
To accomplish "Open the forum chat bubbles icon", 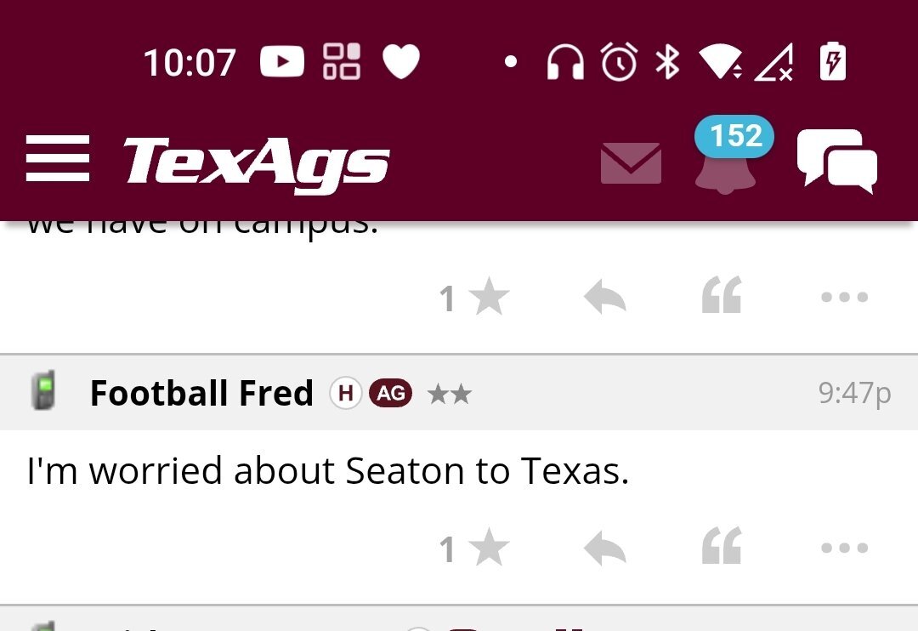I will [836, 162].
